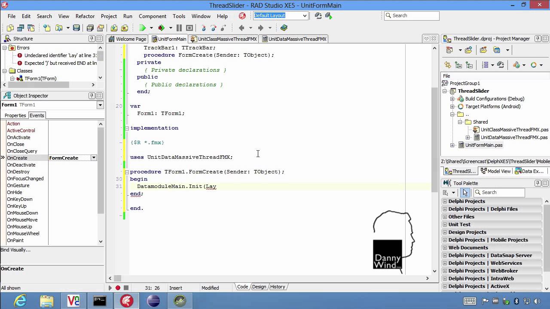Click the Save disk icon in toolbar
550x309 pixels.
(x=76, y=28)
